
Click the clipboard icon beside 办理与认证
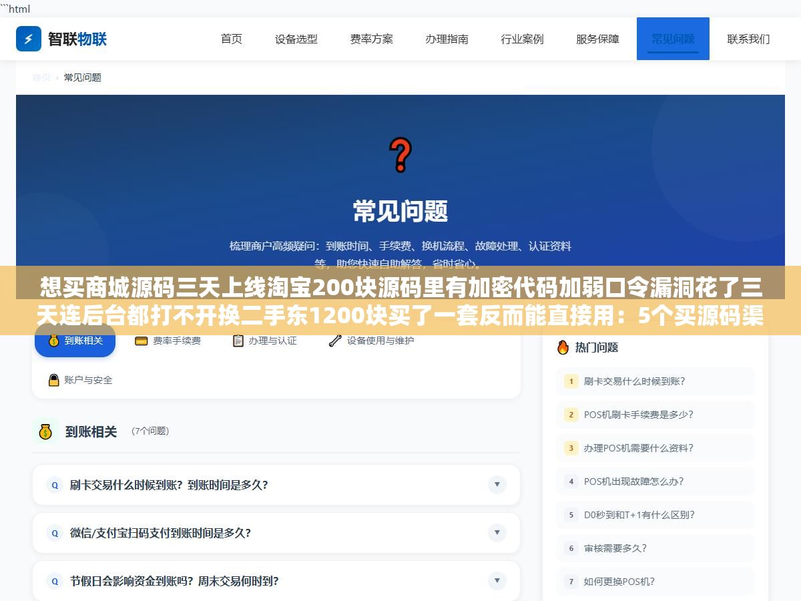click(238, 341)
